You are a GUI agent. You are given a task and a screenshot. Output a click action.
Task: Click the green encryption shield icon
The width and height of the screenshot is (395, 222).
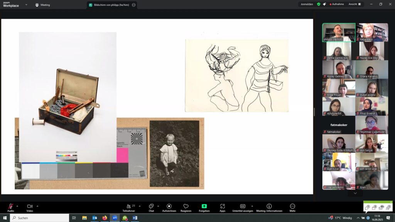pyautogui.click(x=319, y=4)
